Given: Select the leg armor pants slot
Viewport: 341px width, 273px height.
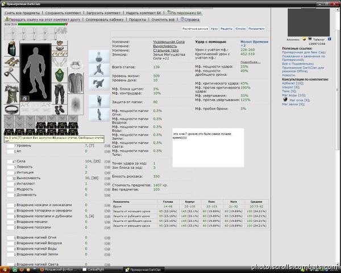Looking at the screenshot, I should click(x=60, y=94).
